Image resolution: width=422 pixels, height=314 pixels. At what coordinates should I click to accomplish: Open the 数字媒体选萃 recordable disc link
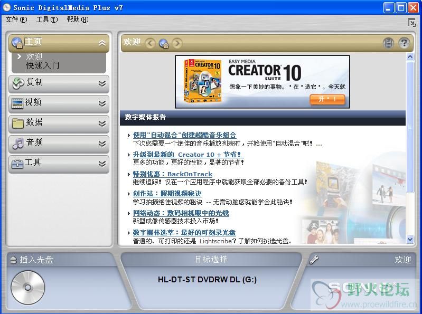click(x=184, y=233)
